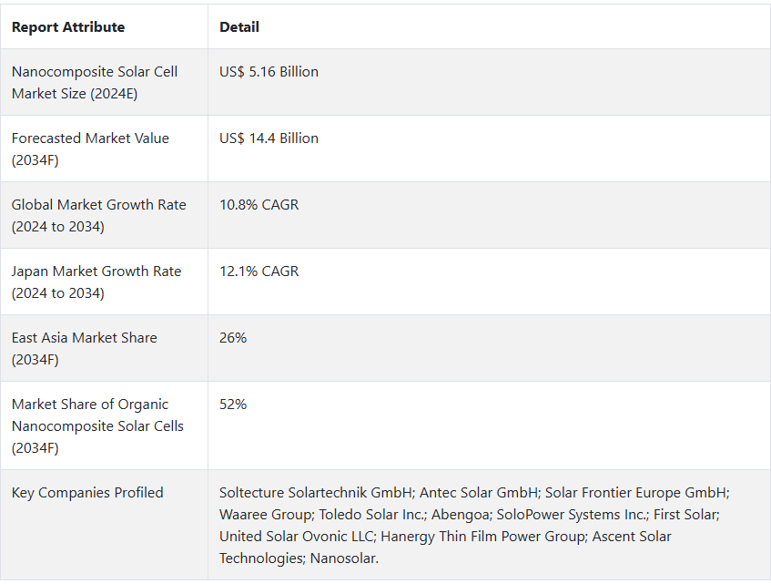Click the 52% market share value
771x584 pixels.
point(233,404)
